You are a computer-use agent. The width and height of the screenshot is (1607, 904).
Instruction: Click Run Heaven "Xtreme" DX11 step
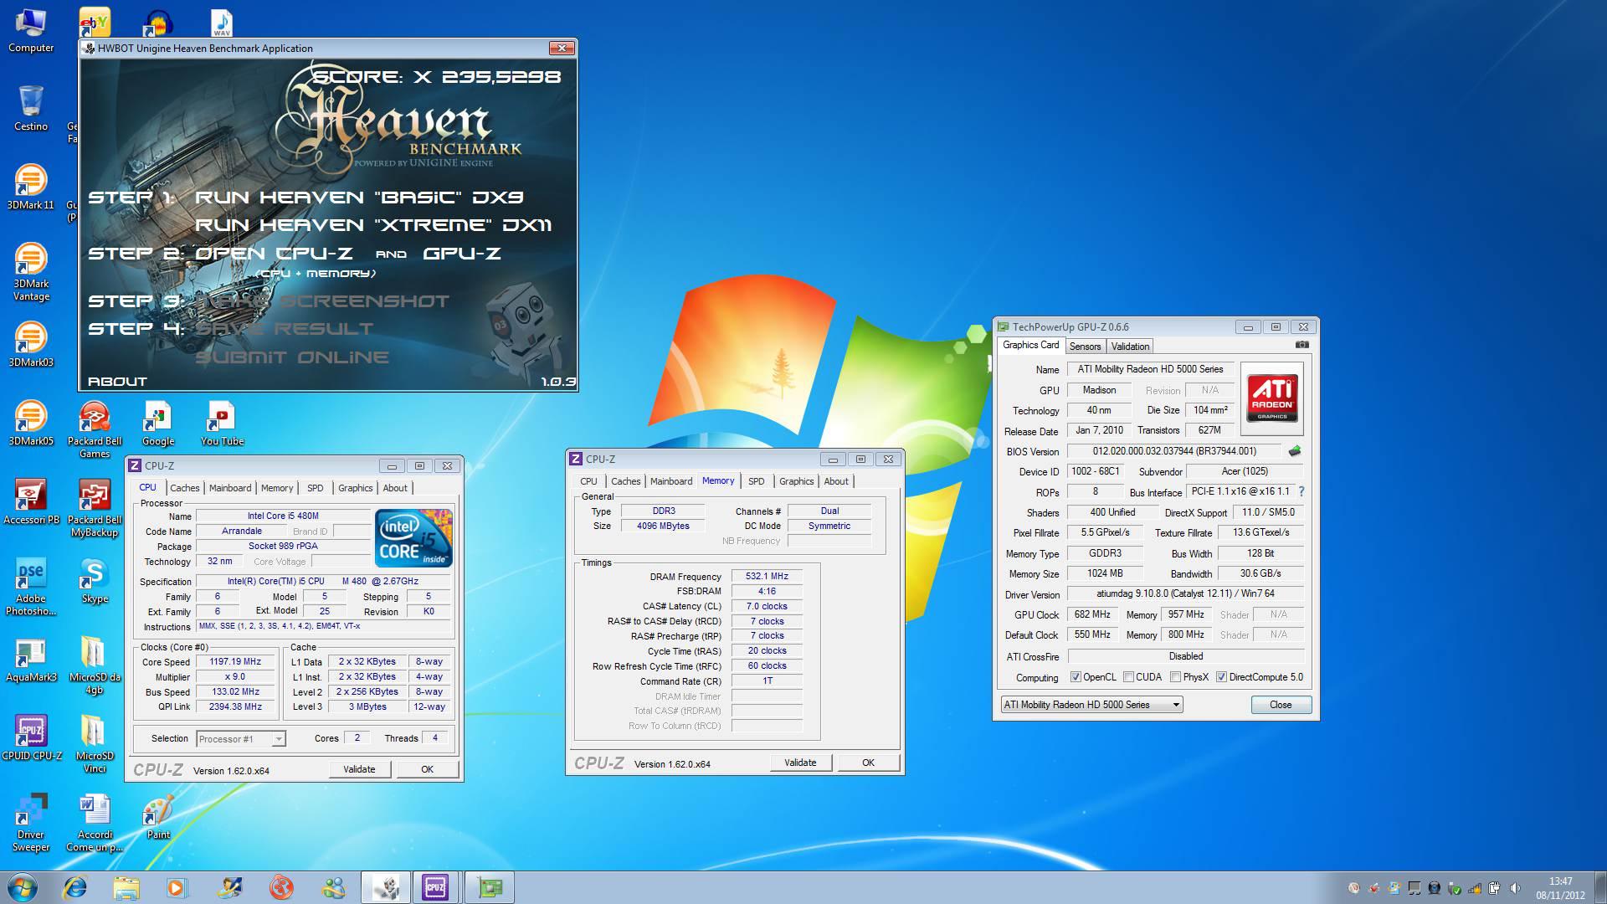[373, 225]
